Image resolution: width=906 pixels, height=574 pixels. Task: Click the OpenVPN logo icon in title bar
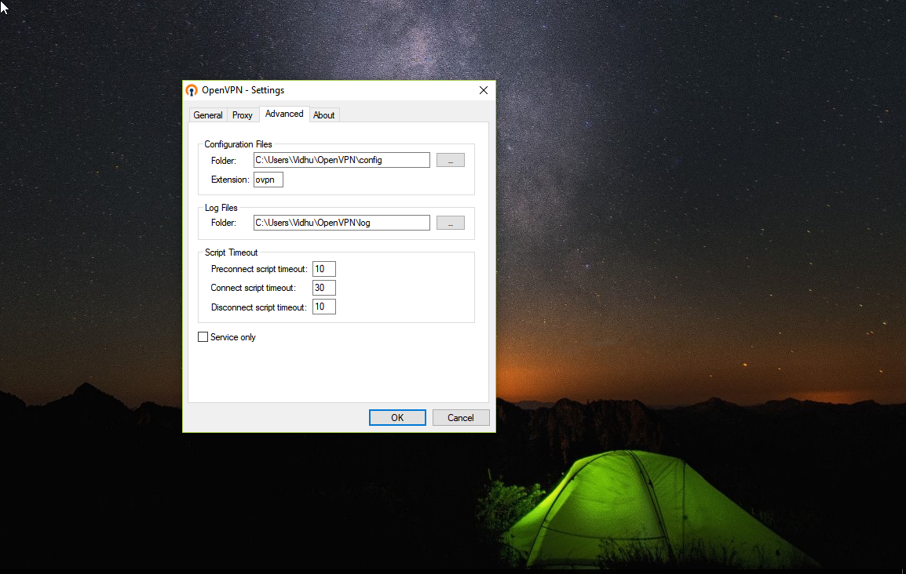point(192,91)
